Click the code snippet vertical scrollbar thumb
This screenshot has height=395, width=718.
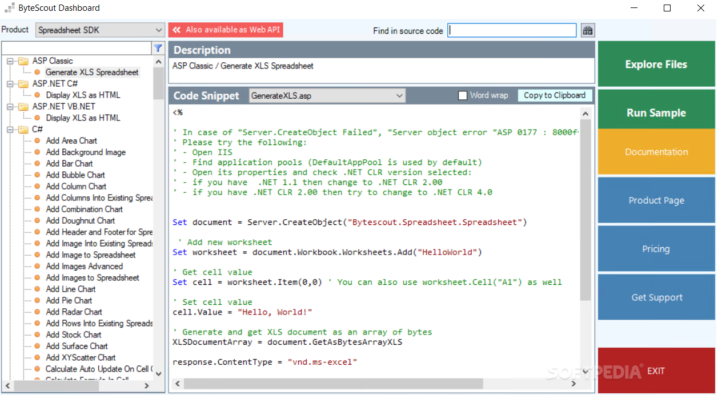(585, 211)
